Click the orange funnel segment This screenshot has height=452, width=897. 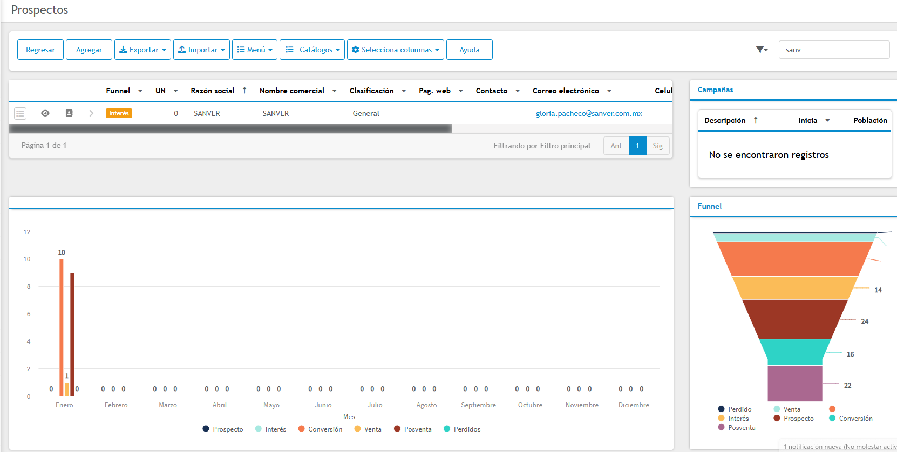(794, 259)
